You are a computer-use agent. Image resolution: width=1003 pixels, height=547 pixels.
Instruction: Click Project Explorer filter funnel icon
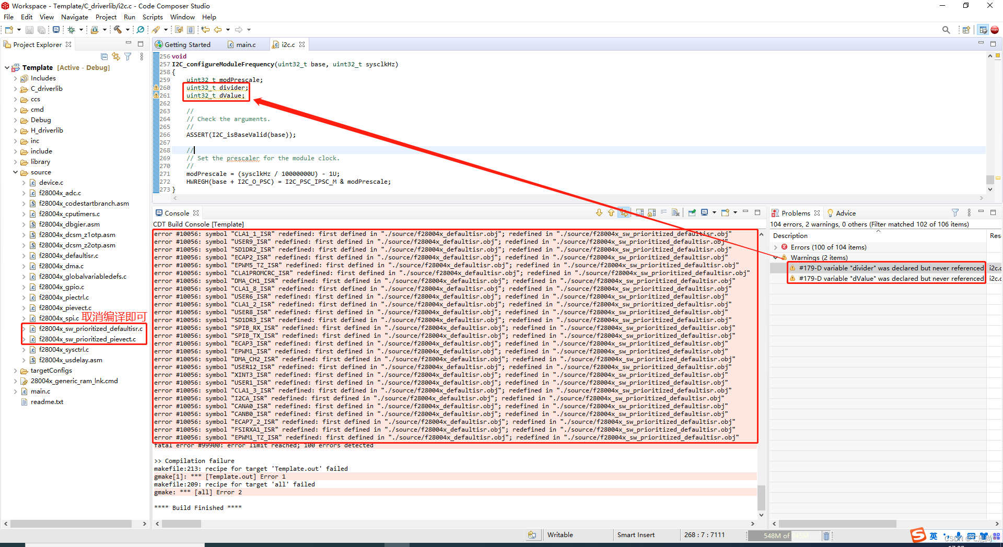point(128,56)
